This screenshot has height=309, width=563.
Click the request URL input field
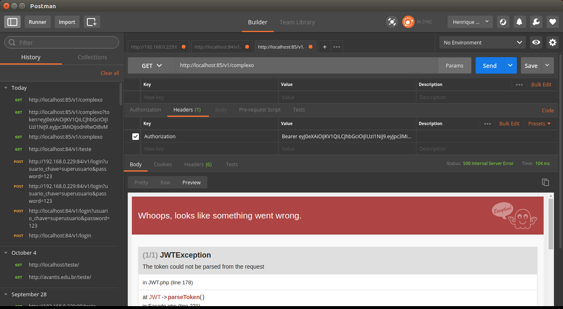[307, 65]
